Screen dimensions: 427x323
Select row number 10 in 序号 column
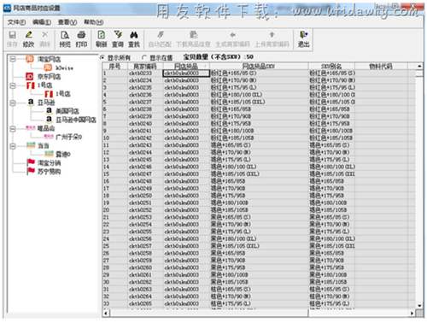pos(114,138)
